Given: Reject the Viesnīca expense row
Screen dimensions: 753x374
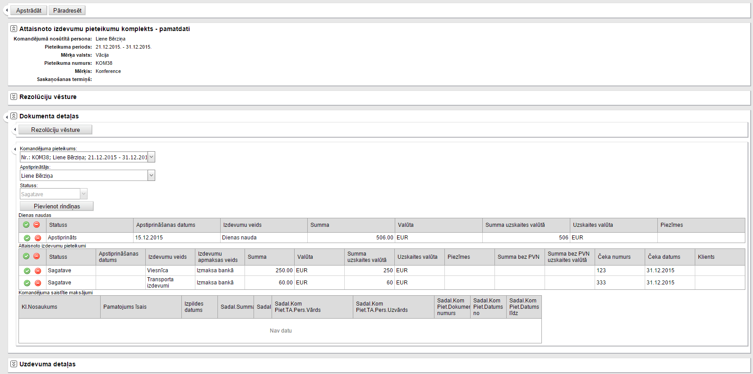Looking at the screenshot, I should tap(38, 271).
